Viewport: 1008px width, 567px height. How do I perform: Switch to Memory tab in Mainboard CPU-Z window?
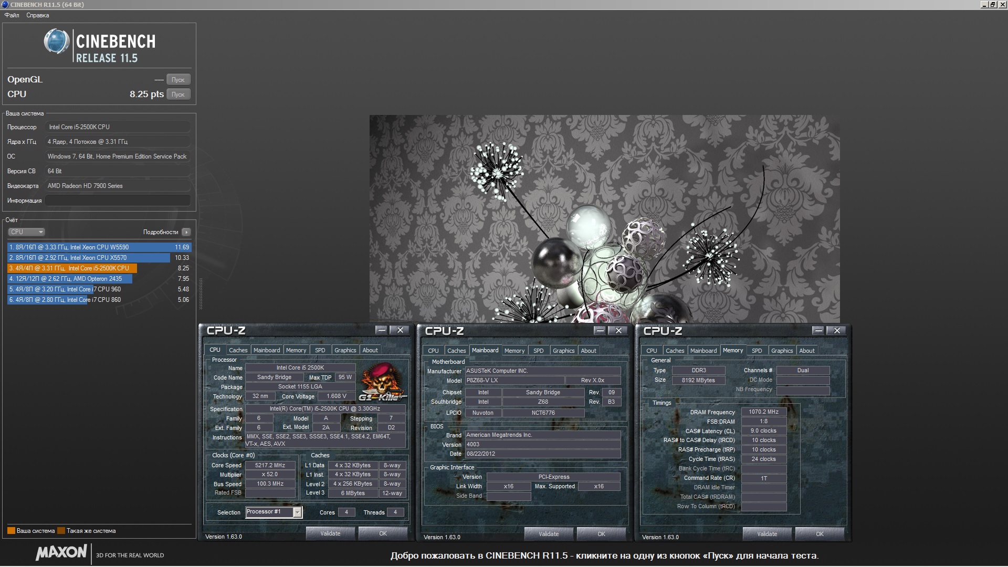514,351
